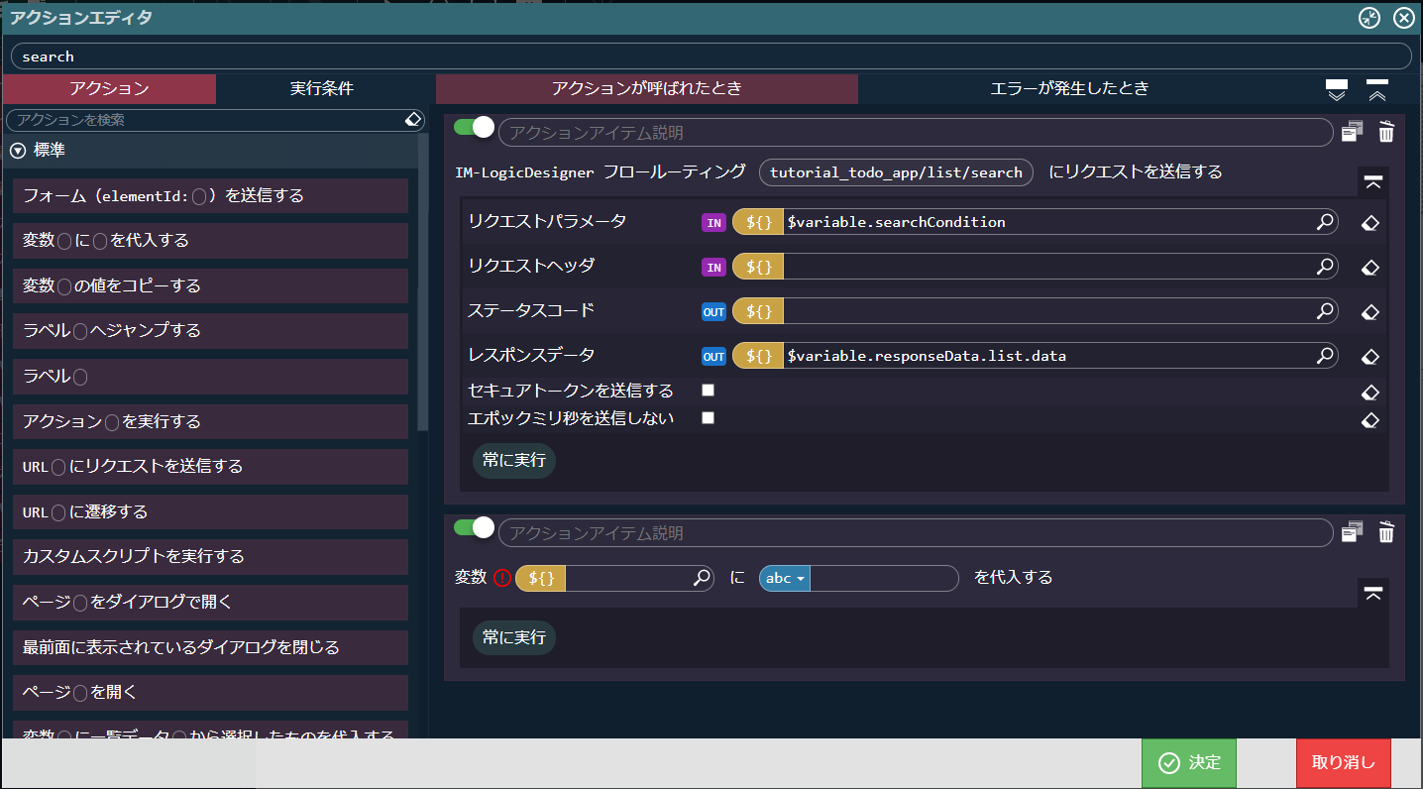Clear the レスポンスデータ value with the eraser
Screen dimensions: 1423x789
1370,356
